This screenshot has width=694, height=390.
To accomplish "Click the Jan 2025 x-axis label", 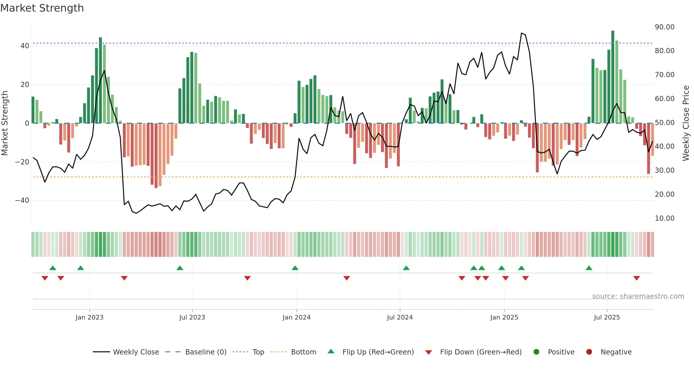I will click(x=504, y=317).
